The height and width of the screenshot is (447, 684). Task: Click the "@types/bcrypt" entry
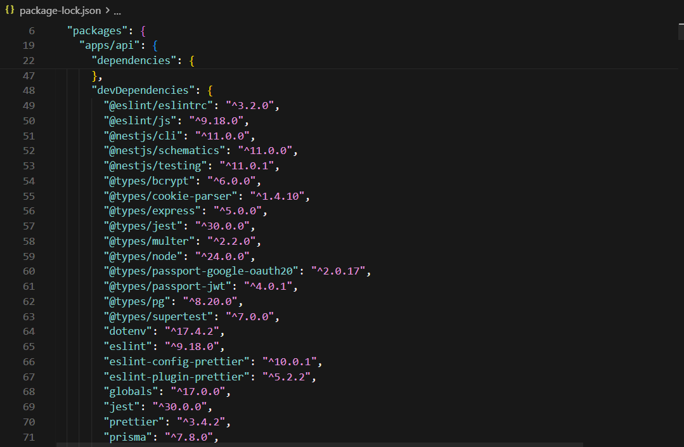tap(183, 181)
